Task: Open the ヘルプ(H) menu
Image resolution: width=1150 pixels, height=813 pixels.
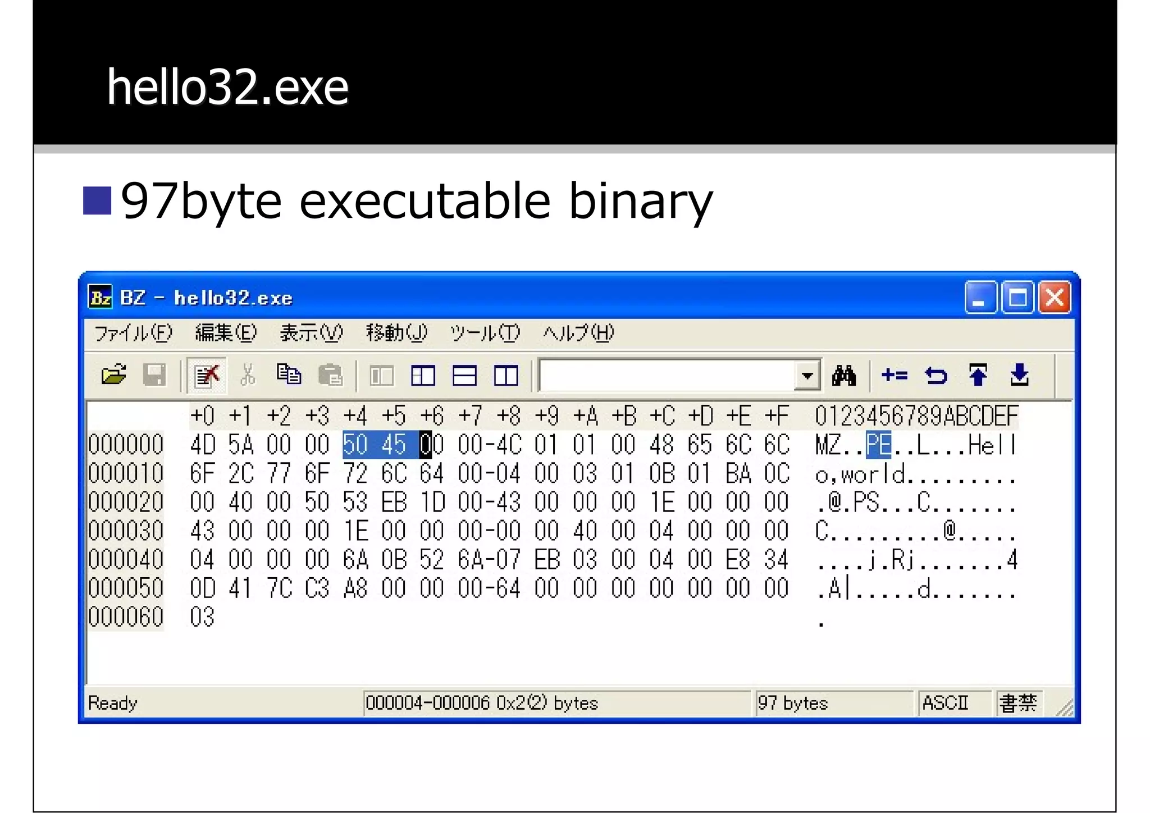Action: (x=578, y=333)
